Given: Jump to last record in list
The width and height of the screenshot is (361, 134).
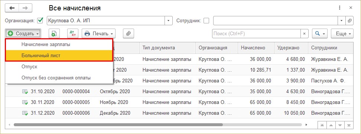Looking at the screenshot, I should point(349,125).
